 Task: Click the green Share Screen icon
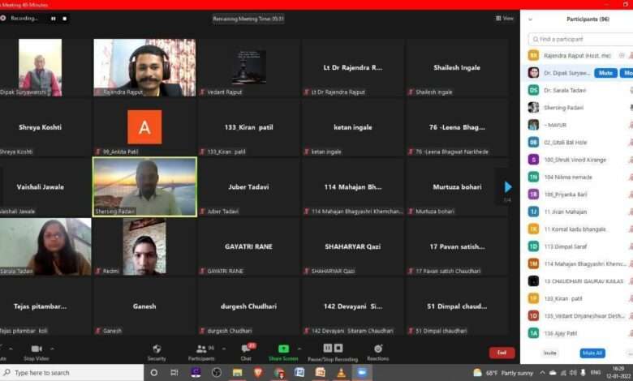pos(283,349)
